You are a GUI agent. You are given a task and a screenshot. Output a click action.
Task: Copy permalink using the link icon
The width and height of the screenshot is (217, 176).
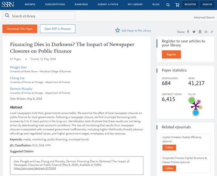tap(212, 32)
